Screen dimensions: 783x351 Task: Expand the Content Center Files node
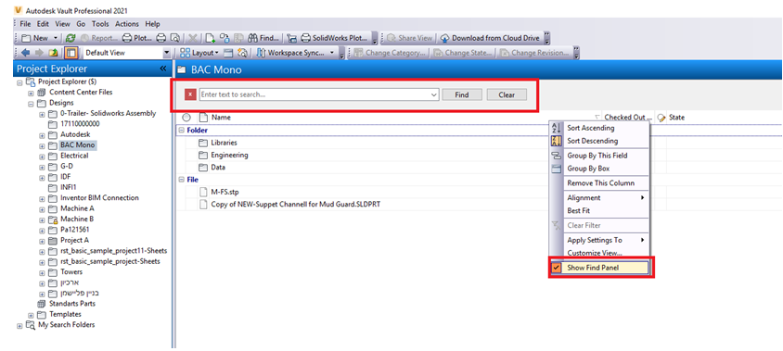31,93
